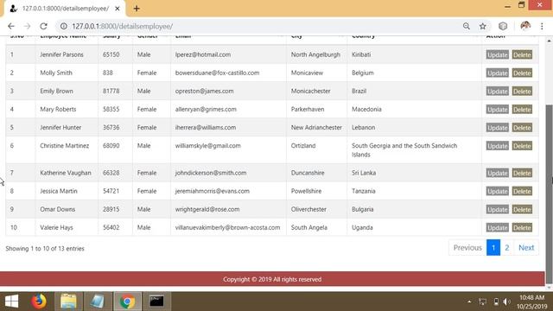Delete employee Jessica Martin

coord(522,191)
